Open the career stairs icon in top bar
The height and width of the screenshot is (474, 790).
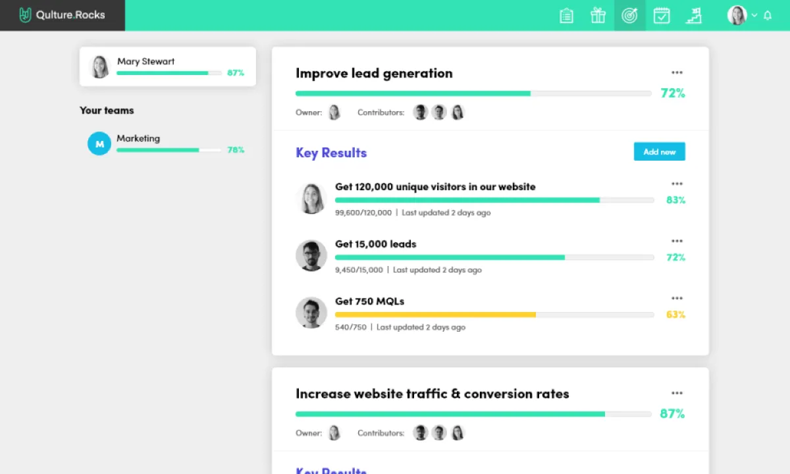pos(693,15)
